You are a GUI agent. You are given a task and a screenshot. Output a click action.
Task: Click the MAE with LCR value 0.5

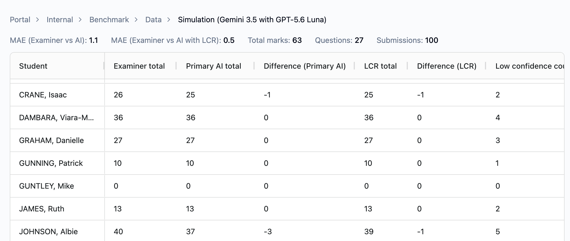[229, 40]
